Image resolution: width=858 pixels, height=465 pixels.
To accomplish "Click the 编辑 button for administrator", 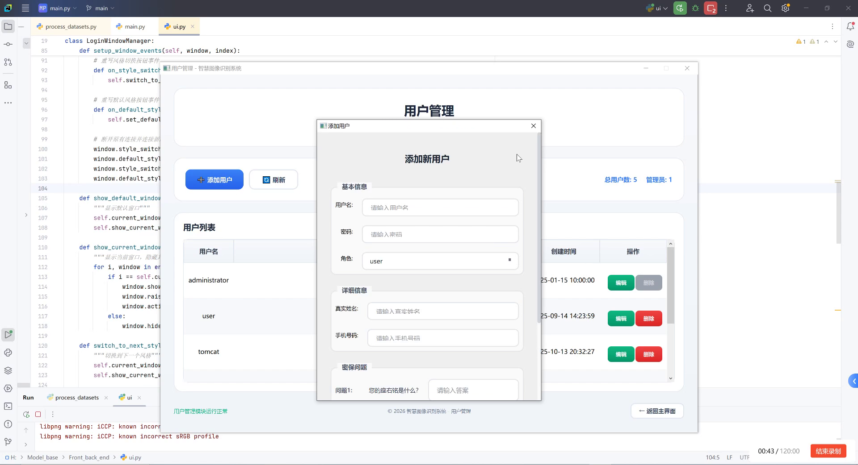I will click(x=621, y=282).
